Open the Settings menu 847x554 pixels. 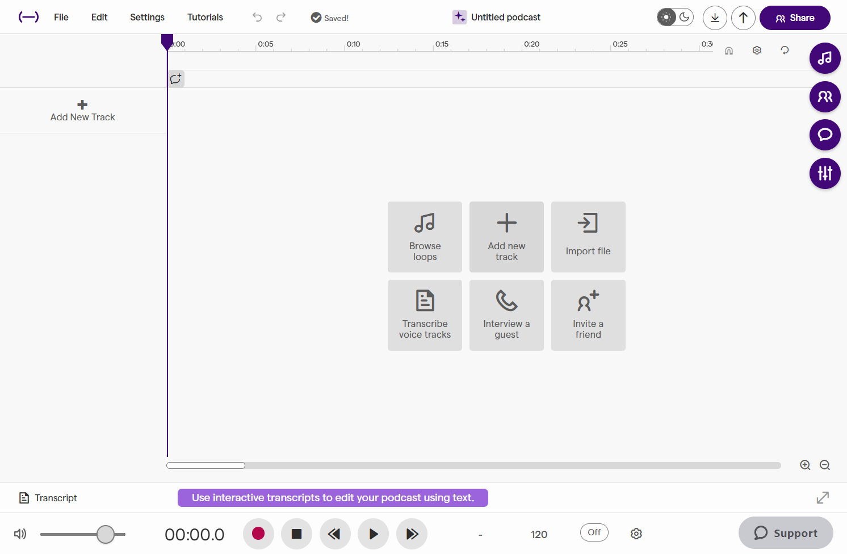[x=147, y=17]
